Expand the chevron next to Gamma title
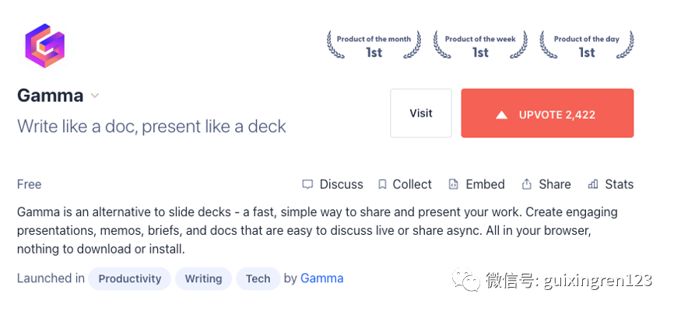 95,96
